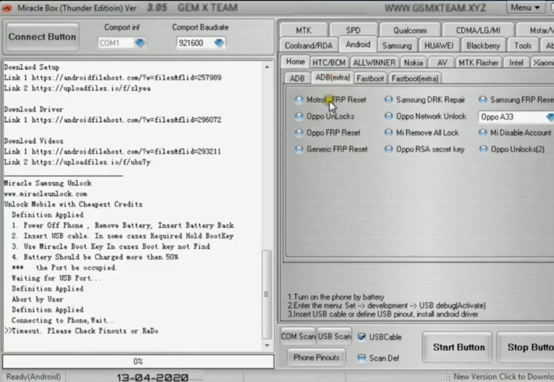This screenshot has height=382, width=554.
Task: Click the COM Scan button
Action: pos(298,337)
